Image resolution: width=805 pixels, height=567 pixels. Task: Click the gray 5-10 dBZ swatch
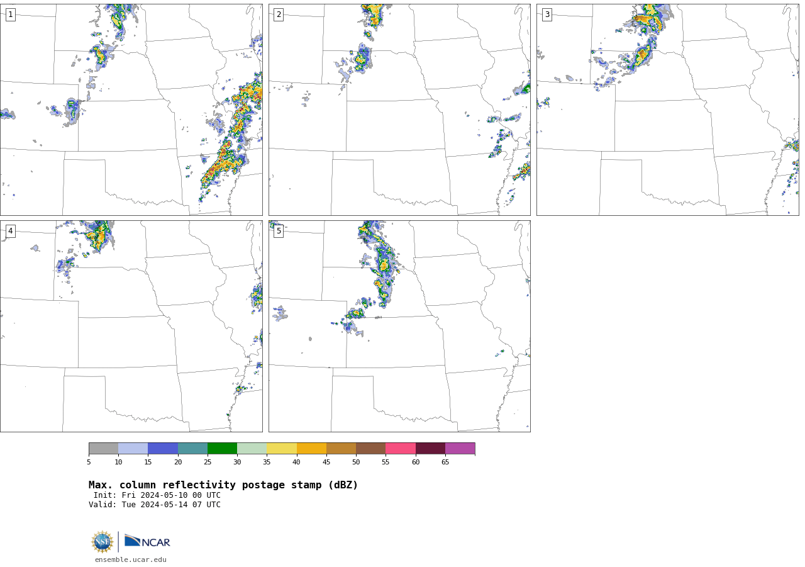103,448
